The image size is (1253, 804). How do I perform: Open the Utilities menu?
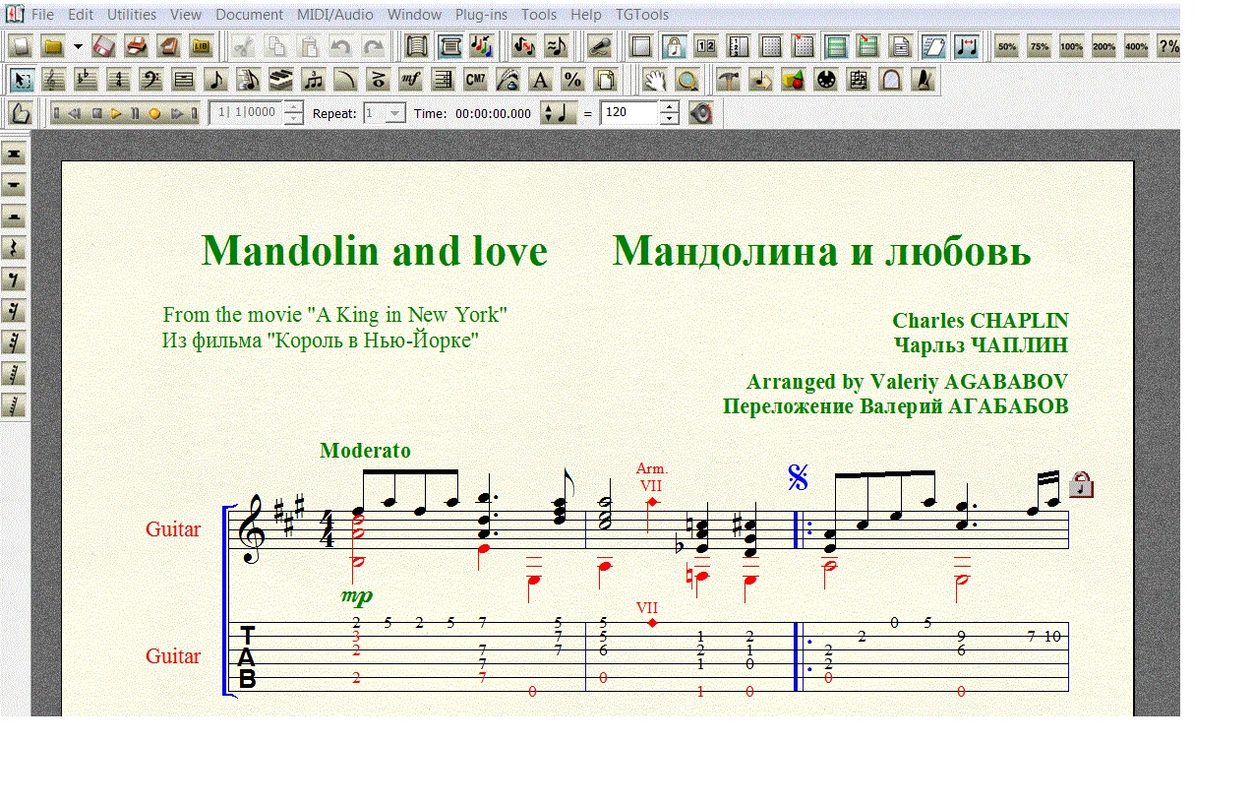click(132, 15)
